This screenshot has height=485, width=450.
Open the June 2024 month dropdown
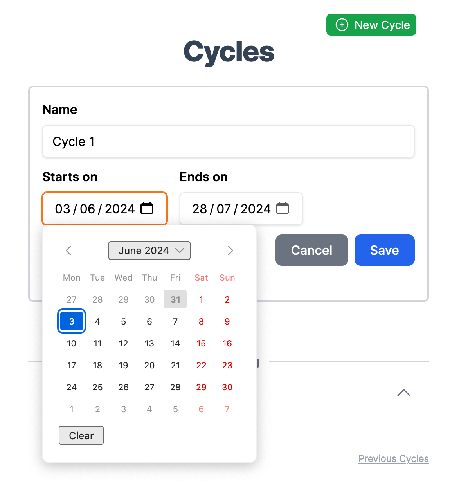coord(149,251)
